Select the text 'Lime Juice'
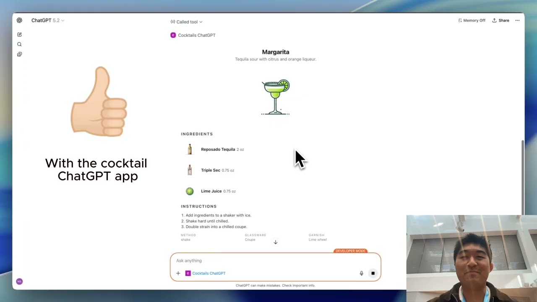The width and height of the screenshot is (537, 302). [x=211, y=191]
